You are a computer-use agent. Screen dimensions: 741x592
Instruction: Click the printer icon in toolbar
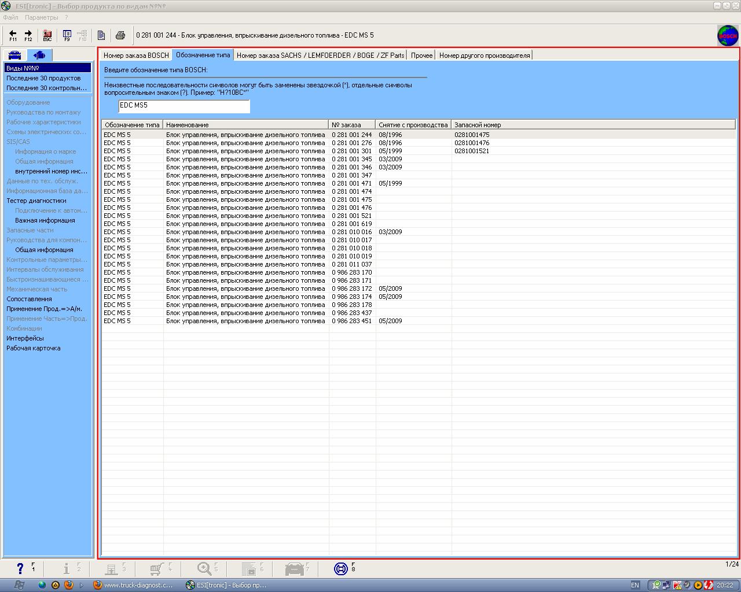tap(120, 35)
